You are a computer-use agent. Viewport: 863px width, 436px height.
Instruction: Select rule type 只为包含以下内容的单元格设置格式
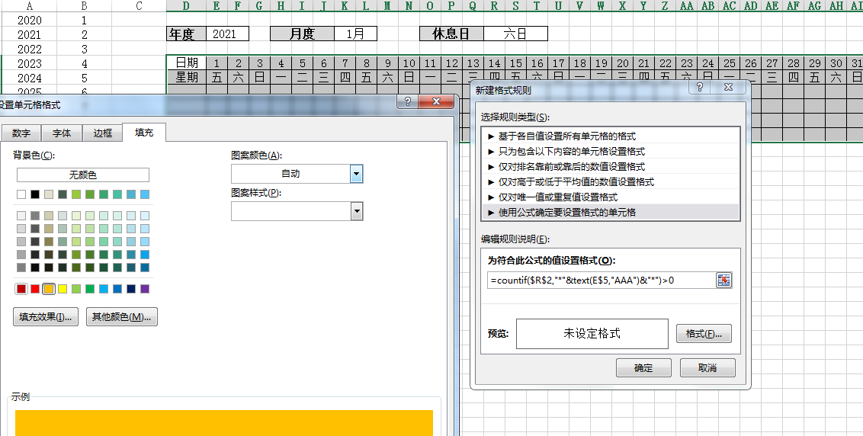tap(610, 152)
